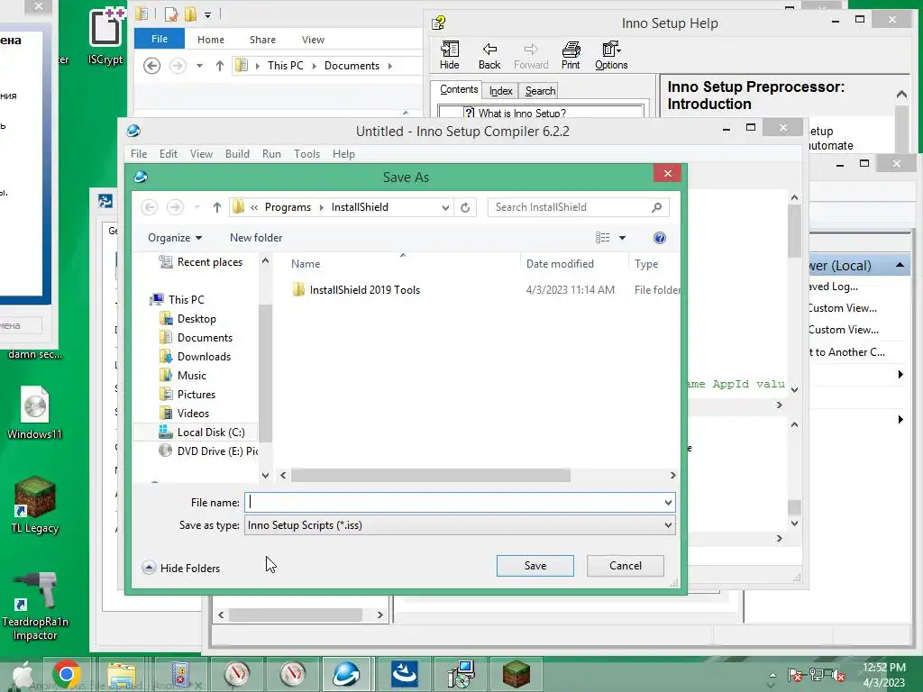Click back arrow in Documents Explorer window
The image size is (923, 692).
click(151, 65)
